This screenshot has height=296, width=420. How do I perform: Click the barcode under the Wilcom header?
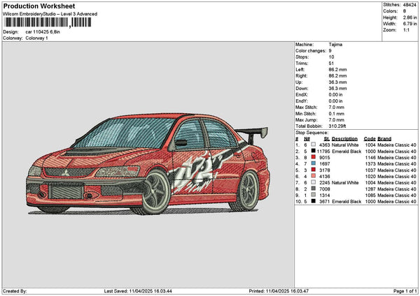48,22
